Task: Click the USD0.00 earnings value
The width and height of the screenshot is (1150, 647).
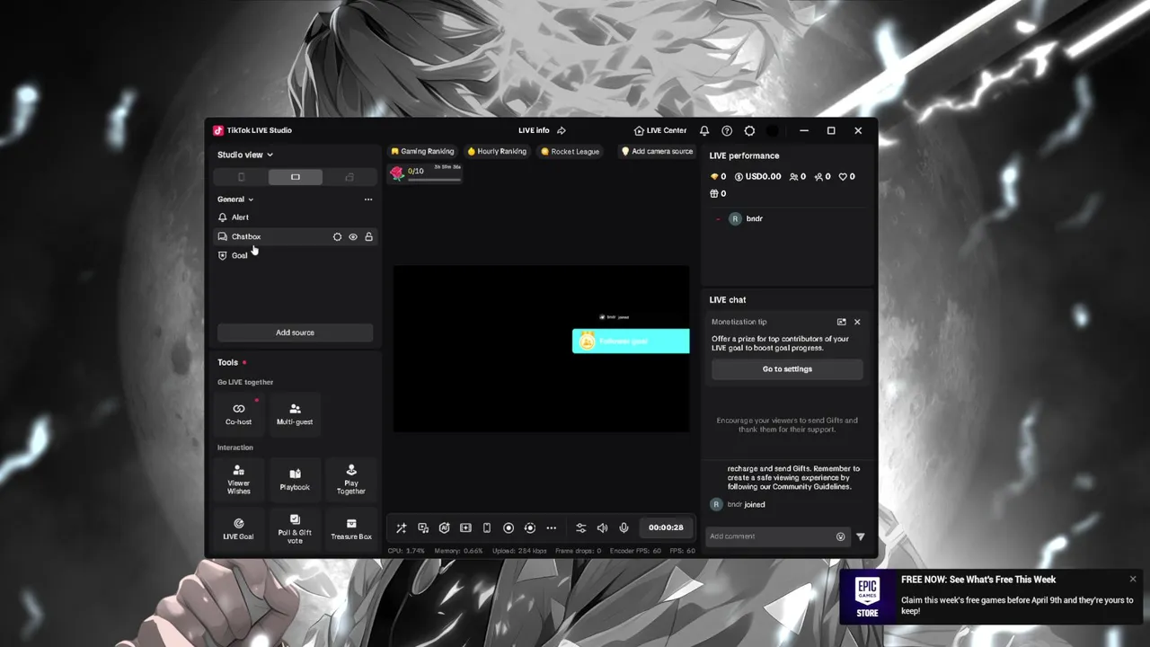Action: point(757,177)
